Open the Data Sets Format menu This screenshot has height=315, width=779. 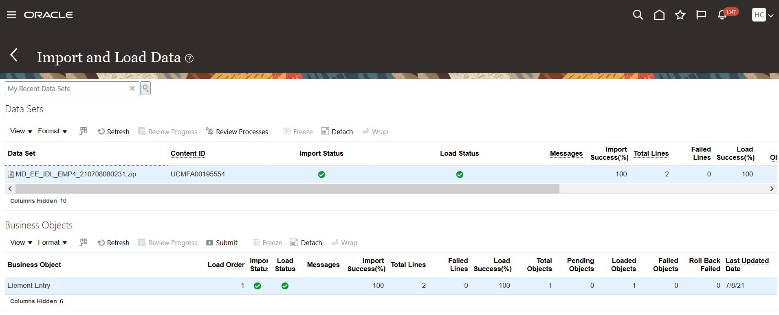[53, 131]
